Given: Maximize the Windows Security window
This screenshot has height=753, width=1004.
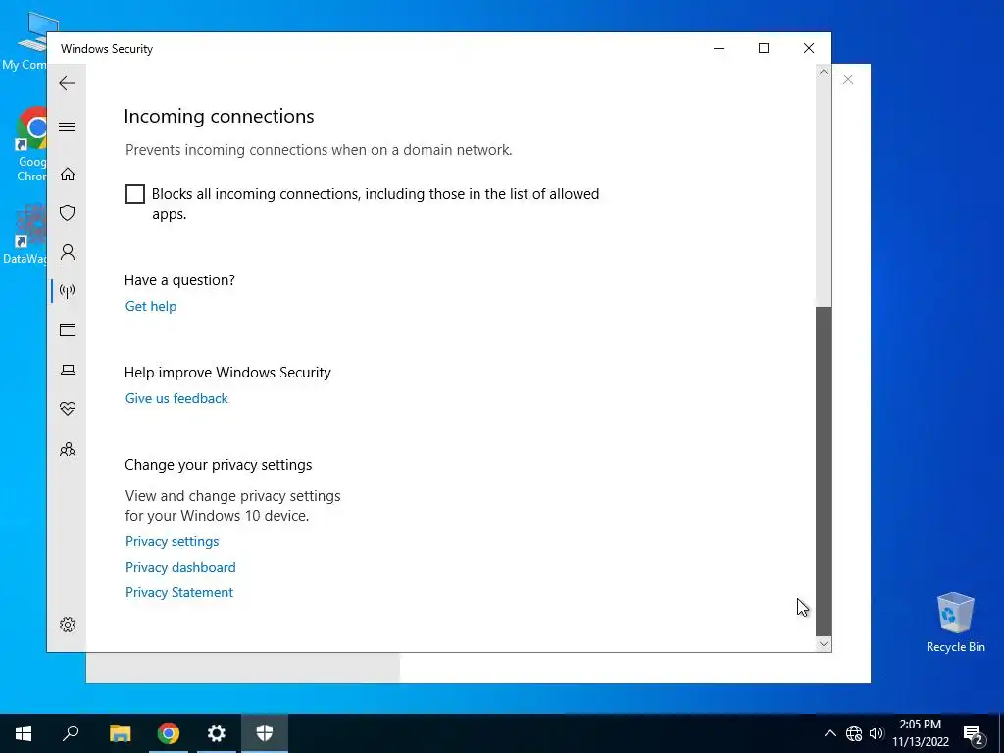Looking at the screenshot, I should click(763, 48).
